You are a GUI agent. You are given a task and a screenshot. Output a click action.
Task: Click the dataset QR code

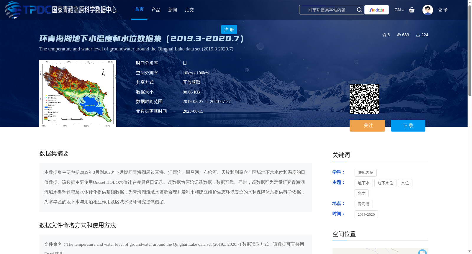pyautogui.click(x=364, y=99)
